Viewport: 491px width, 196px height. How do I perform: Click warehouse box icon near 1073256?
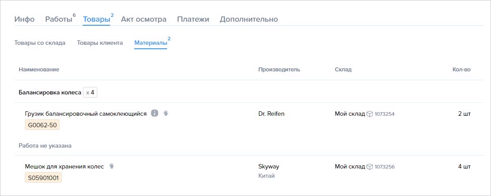pos(370,167)
